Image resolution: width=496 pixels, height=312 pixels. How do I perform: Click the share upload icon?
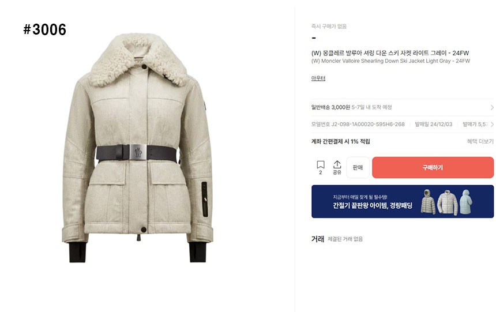[x=337, y=164]
